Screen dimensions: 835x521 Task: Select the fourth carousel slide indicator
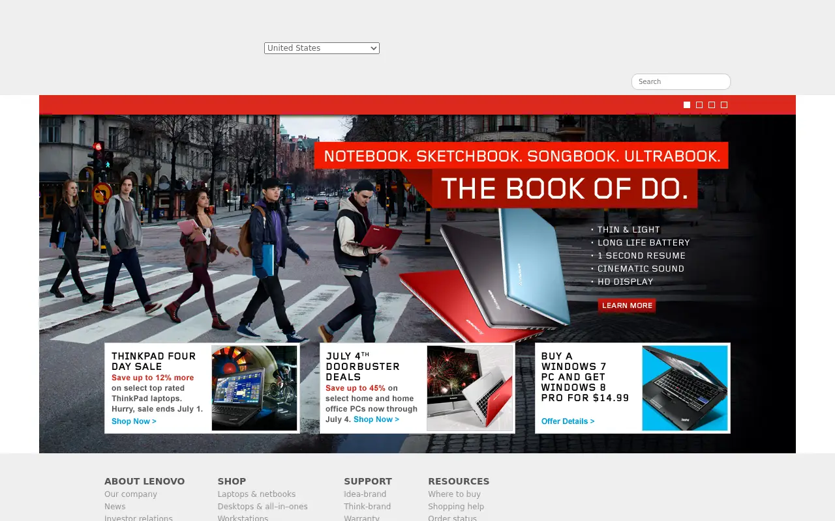pos(724,105)
